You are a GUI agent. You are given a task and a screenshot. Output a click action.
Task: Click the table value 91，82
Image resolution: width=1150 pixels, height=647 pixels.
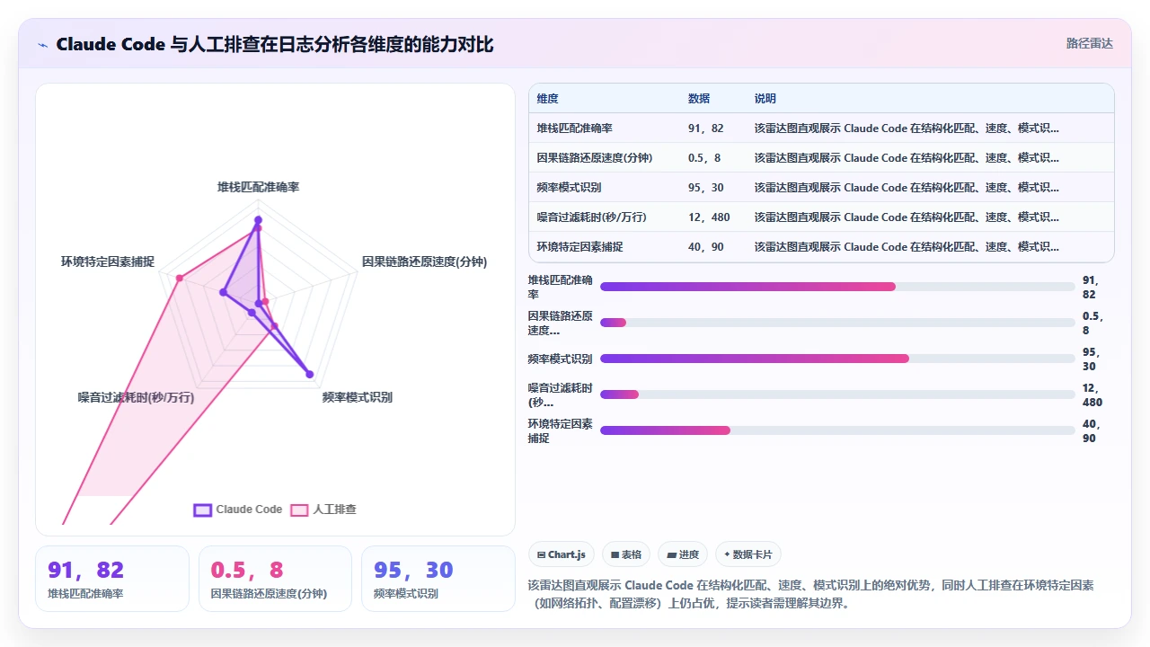point(706,129)
